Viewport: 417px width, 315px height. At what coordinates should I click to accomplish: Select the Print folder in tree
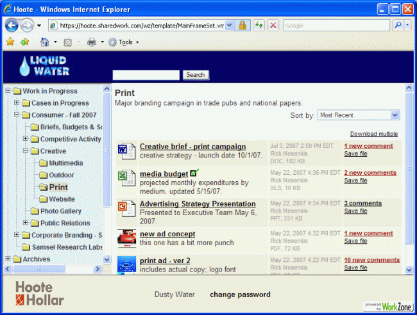[x=54, y=187]
